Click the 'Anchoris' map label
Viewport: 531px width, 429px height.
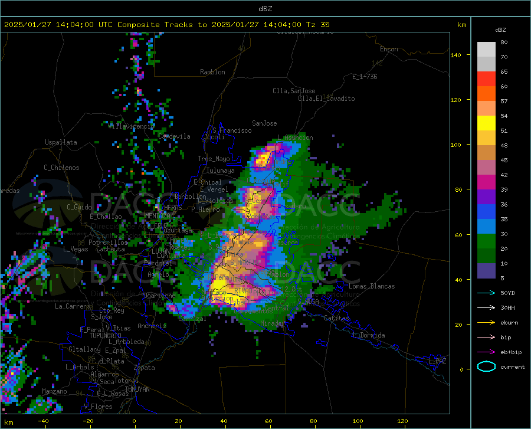tap(152, 326)
